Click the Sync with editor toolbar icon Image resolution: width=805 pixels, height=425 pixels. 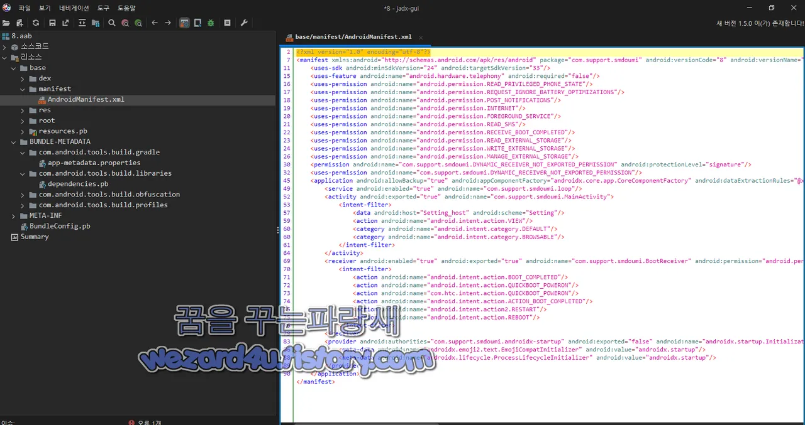(x=82, y=23)
